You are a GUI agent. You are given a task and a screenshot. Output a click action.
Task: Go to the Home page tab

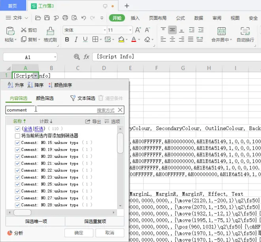(x=13, y=6)
